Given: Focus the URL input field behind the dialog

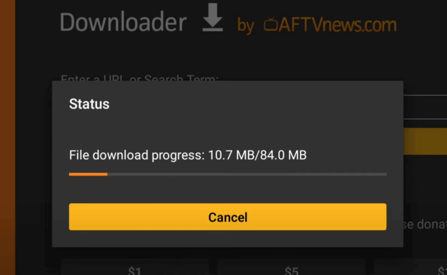Looking at the screenshot, I should 425,107.
